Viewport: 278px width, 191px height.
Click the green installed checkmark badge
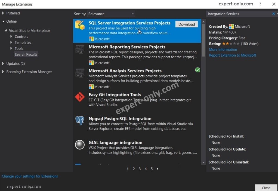pos(197,70)
